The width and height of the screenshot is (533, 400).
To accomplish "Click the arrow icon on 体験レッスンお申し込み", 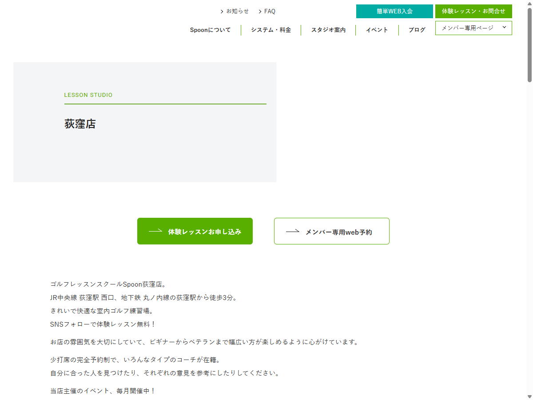I will pos(155,231).
